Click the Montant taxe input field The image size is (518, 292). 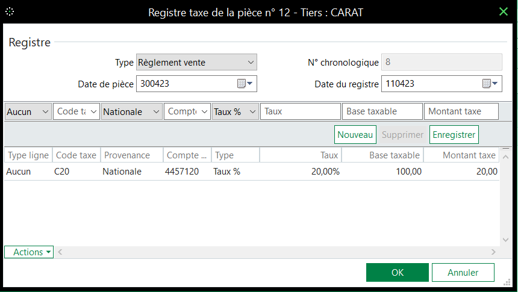point(461,112)
